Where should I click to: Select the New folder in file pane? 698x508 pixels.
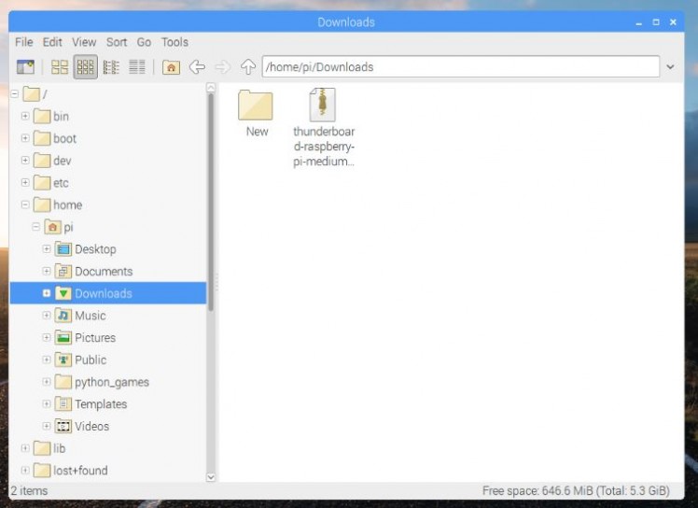pyautogui.click(x=256, y=113)
